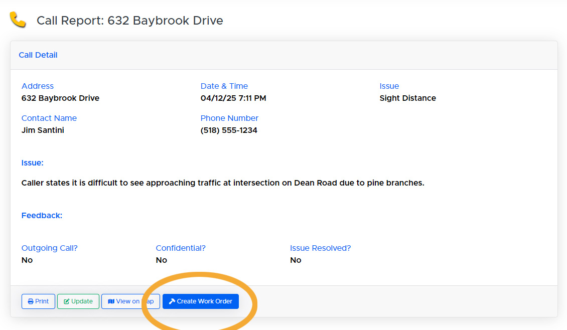Click the issue description about pine branches
The height and width of the screenshot is (330, 567).
pyautogui.click(x=223, y=183)
